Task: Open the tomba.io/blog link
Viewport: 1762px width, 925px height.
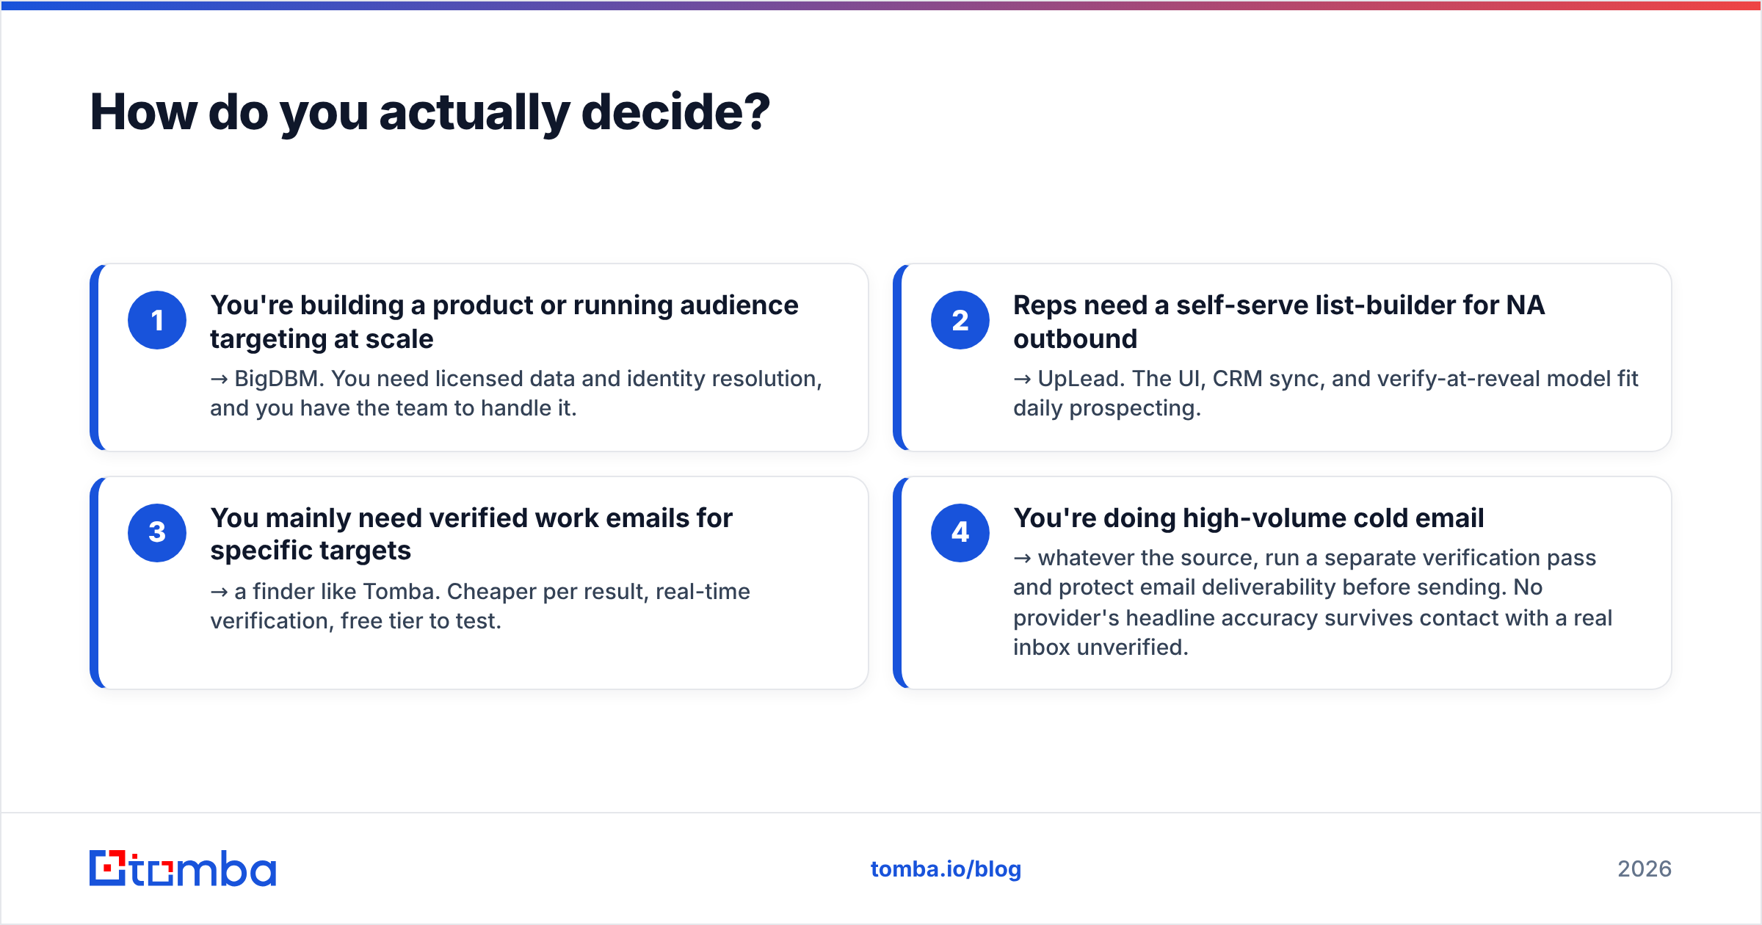Action: pyautogui.click(x=946, y=869)
